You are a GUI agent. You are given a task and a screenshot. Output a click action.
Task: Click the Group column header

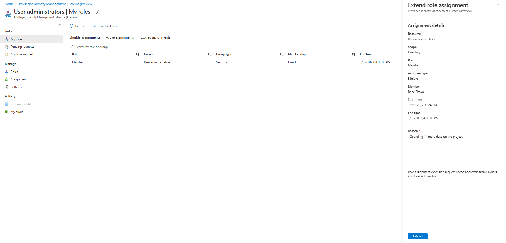click(148, 54)
